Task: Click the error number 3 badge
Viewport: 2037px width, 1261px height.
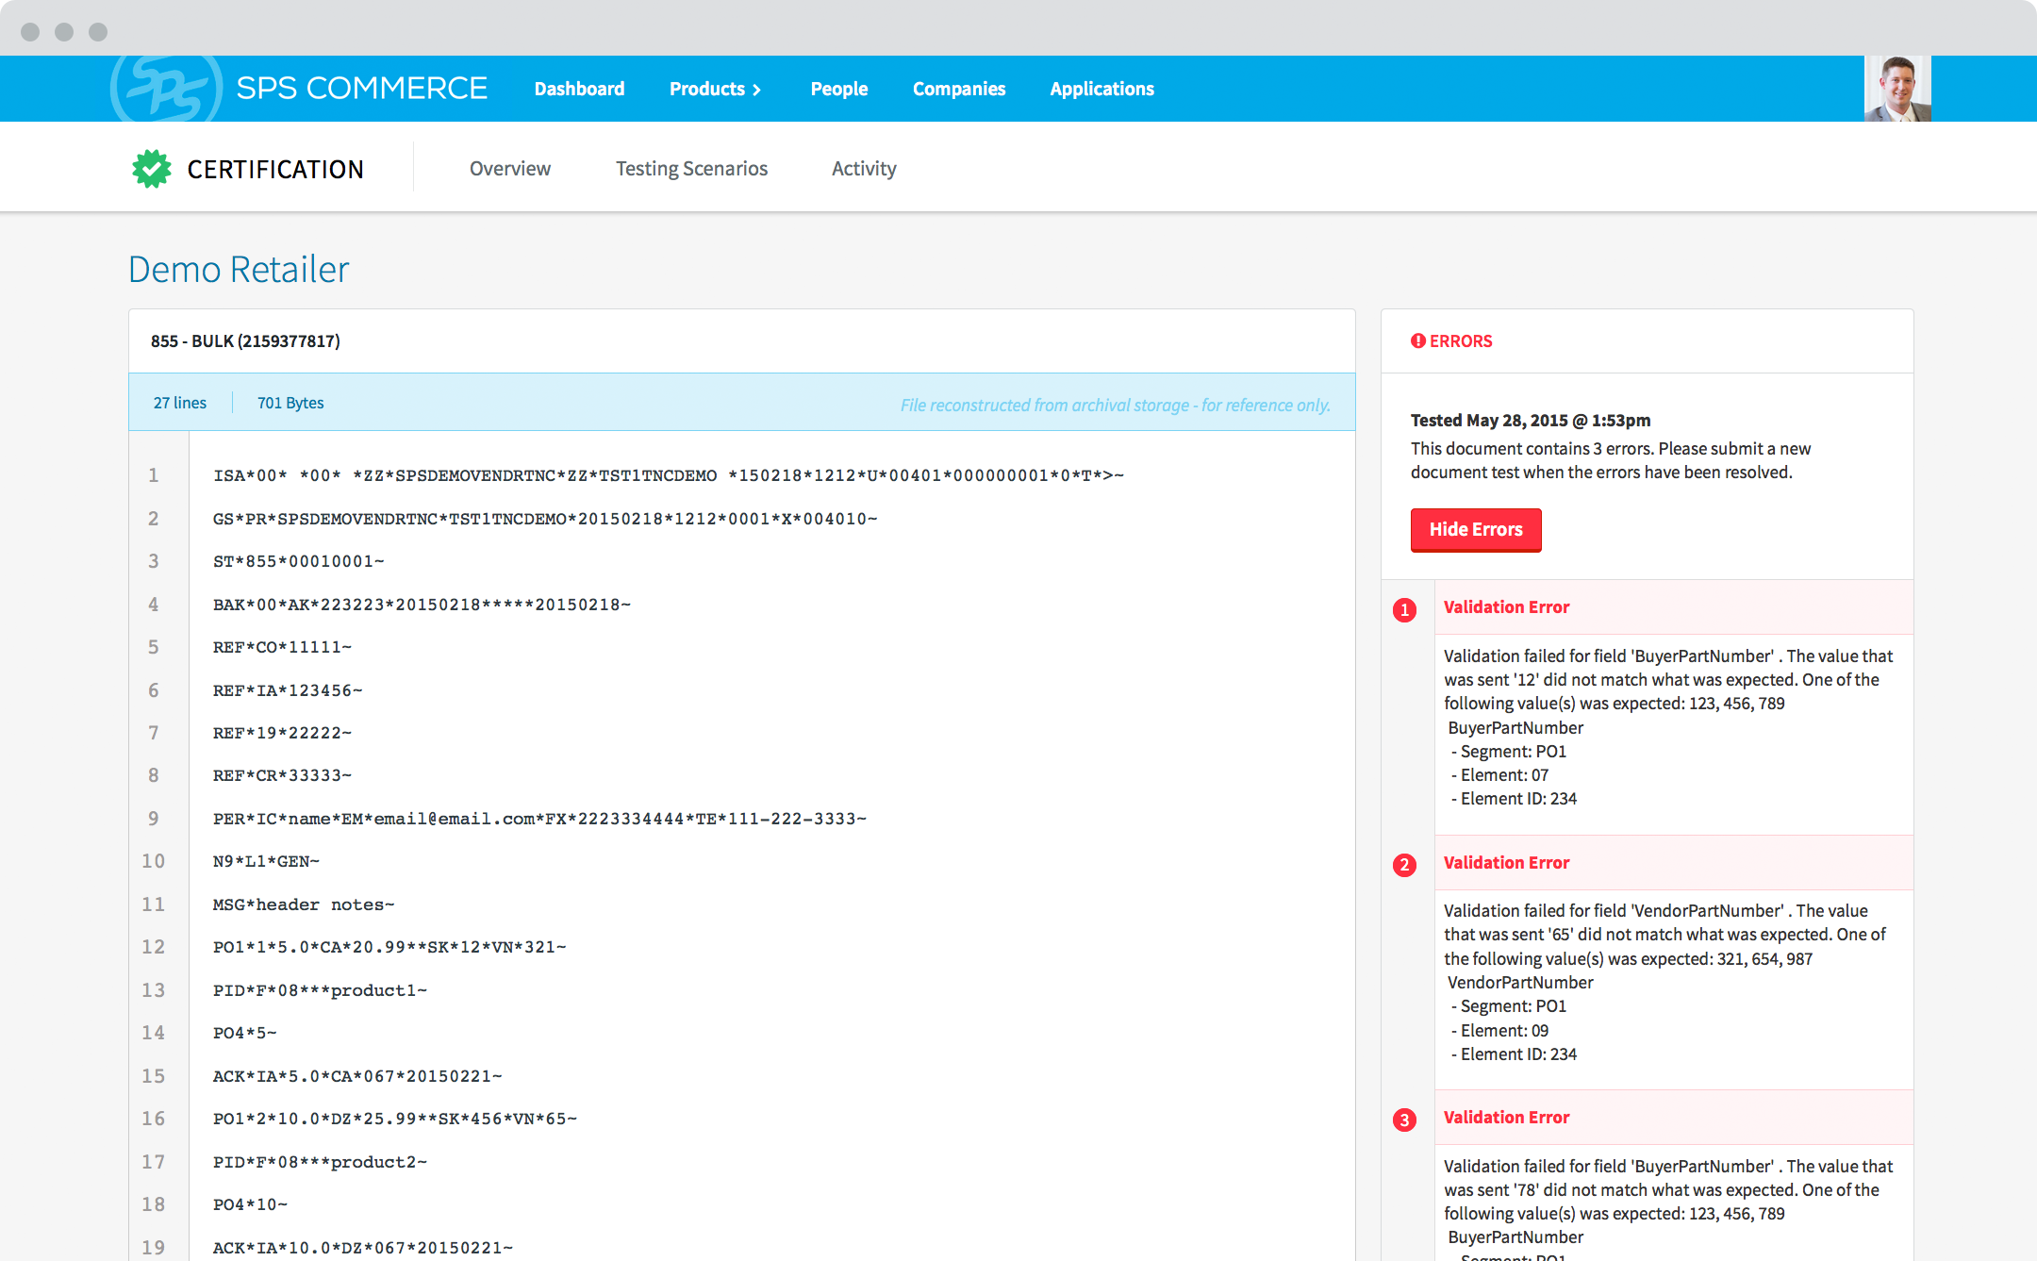Action: click(x=1404, y=1120)
